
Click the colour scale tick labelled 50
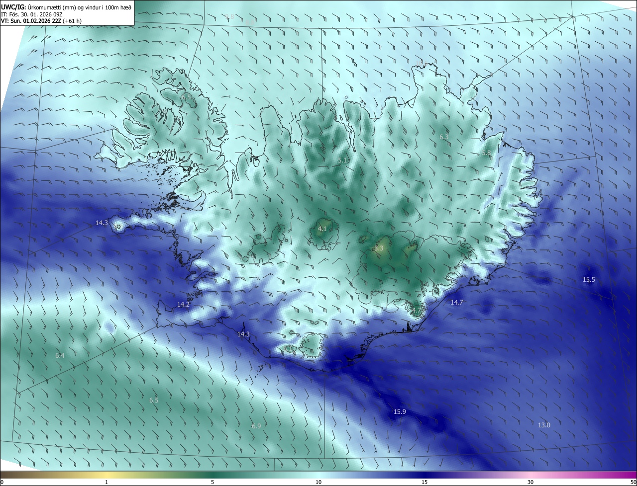point(633,482)
